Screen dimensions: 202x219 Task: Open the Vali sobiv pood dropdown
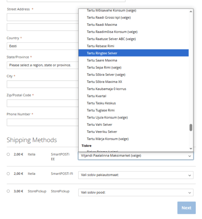[136, 193]
